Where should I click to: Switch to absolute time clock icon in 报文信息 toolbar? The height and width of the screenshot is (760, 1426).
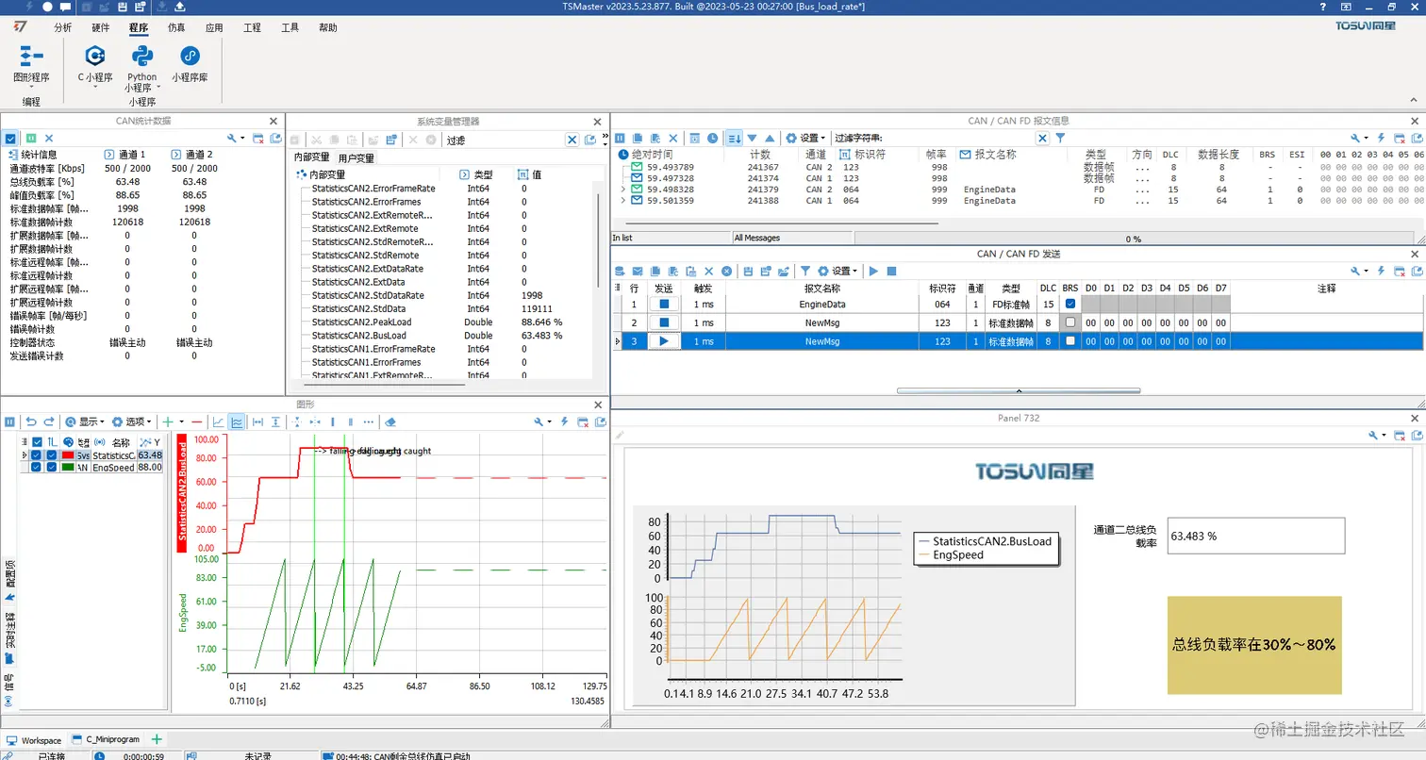(712, 138)
